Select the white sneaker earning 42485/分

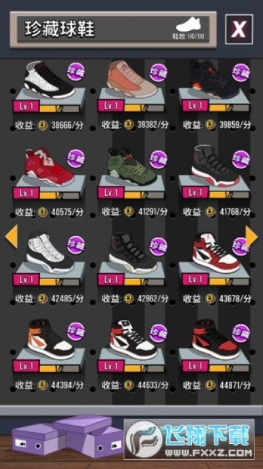coord(51,253)
